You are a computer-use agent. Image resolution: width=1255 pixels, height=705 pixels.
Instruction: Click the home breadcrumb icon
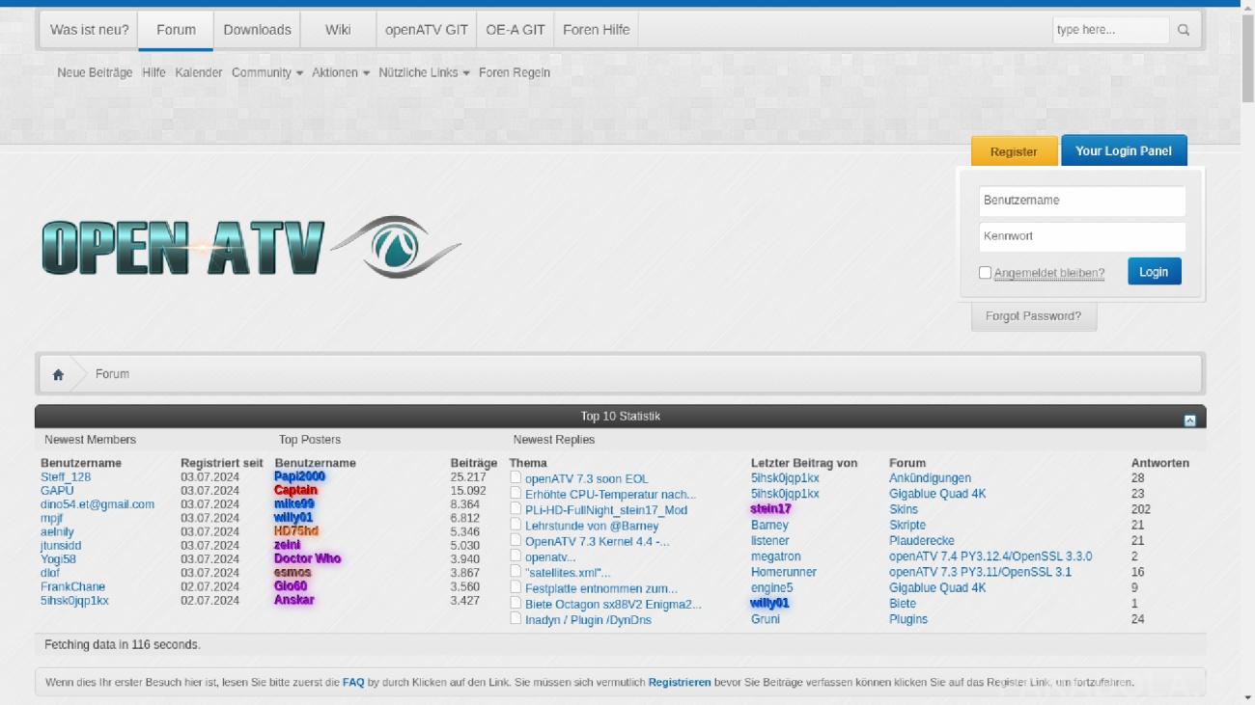tap(58, 374)
